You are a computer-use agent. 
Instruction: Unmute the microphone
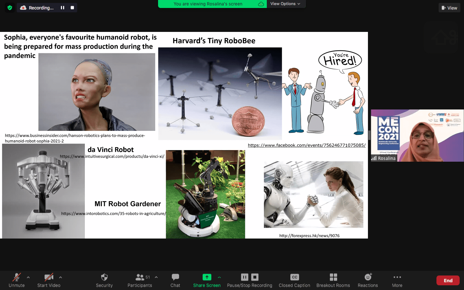point(17,280)
